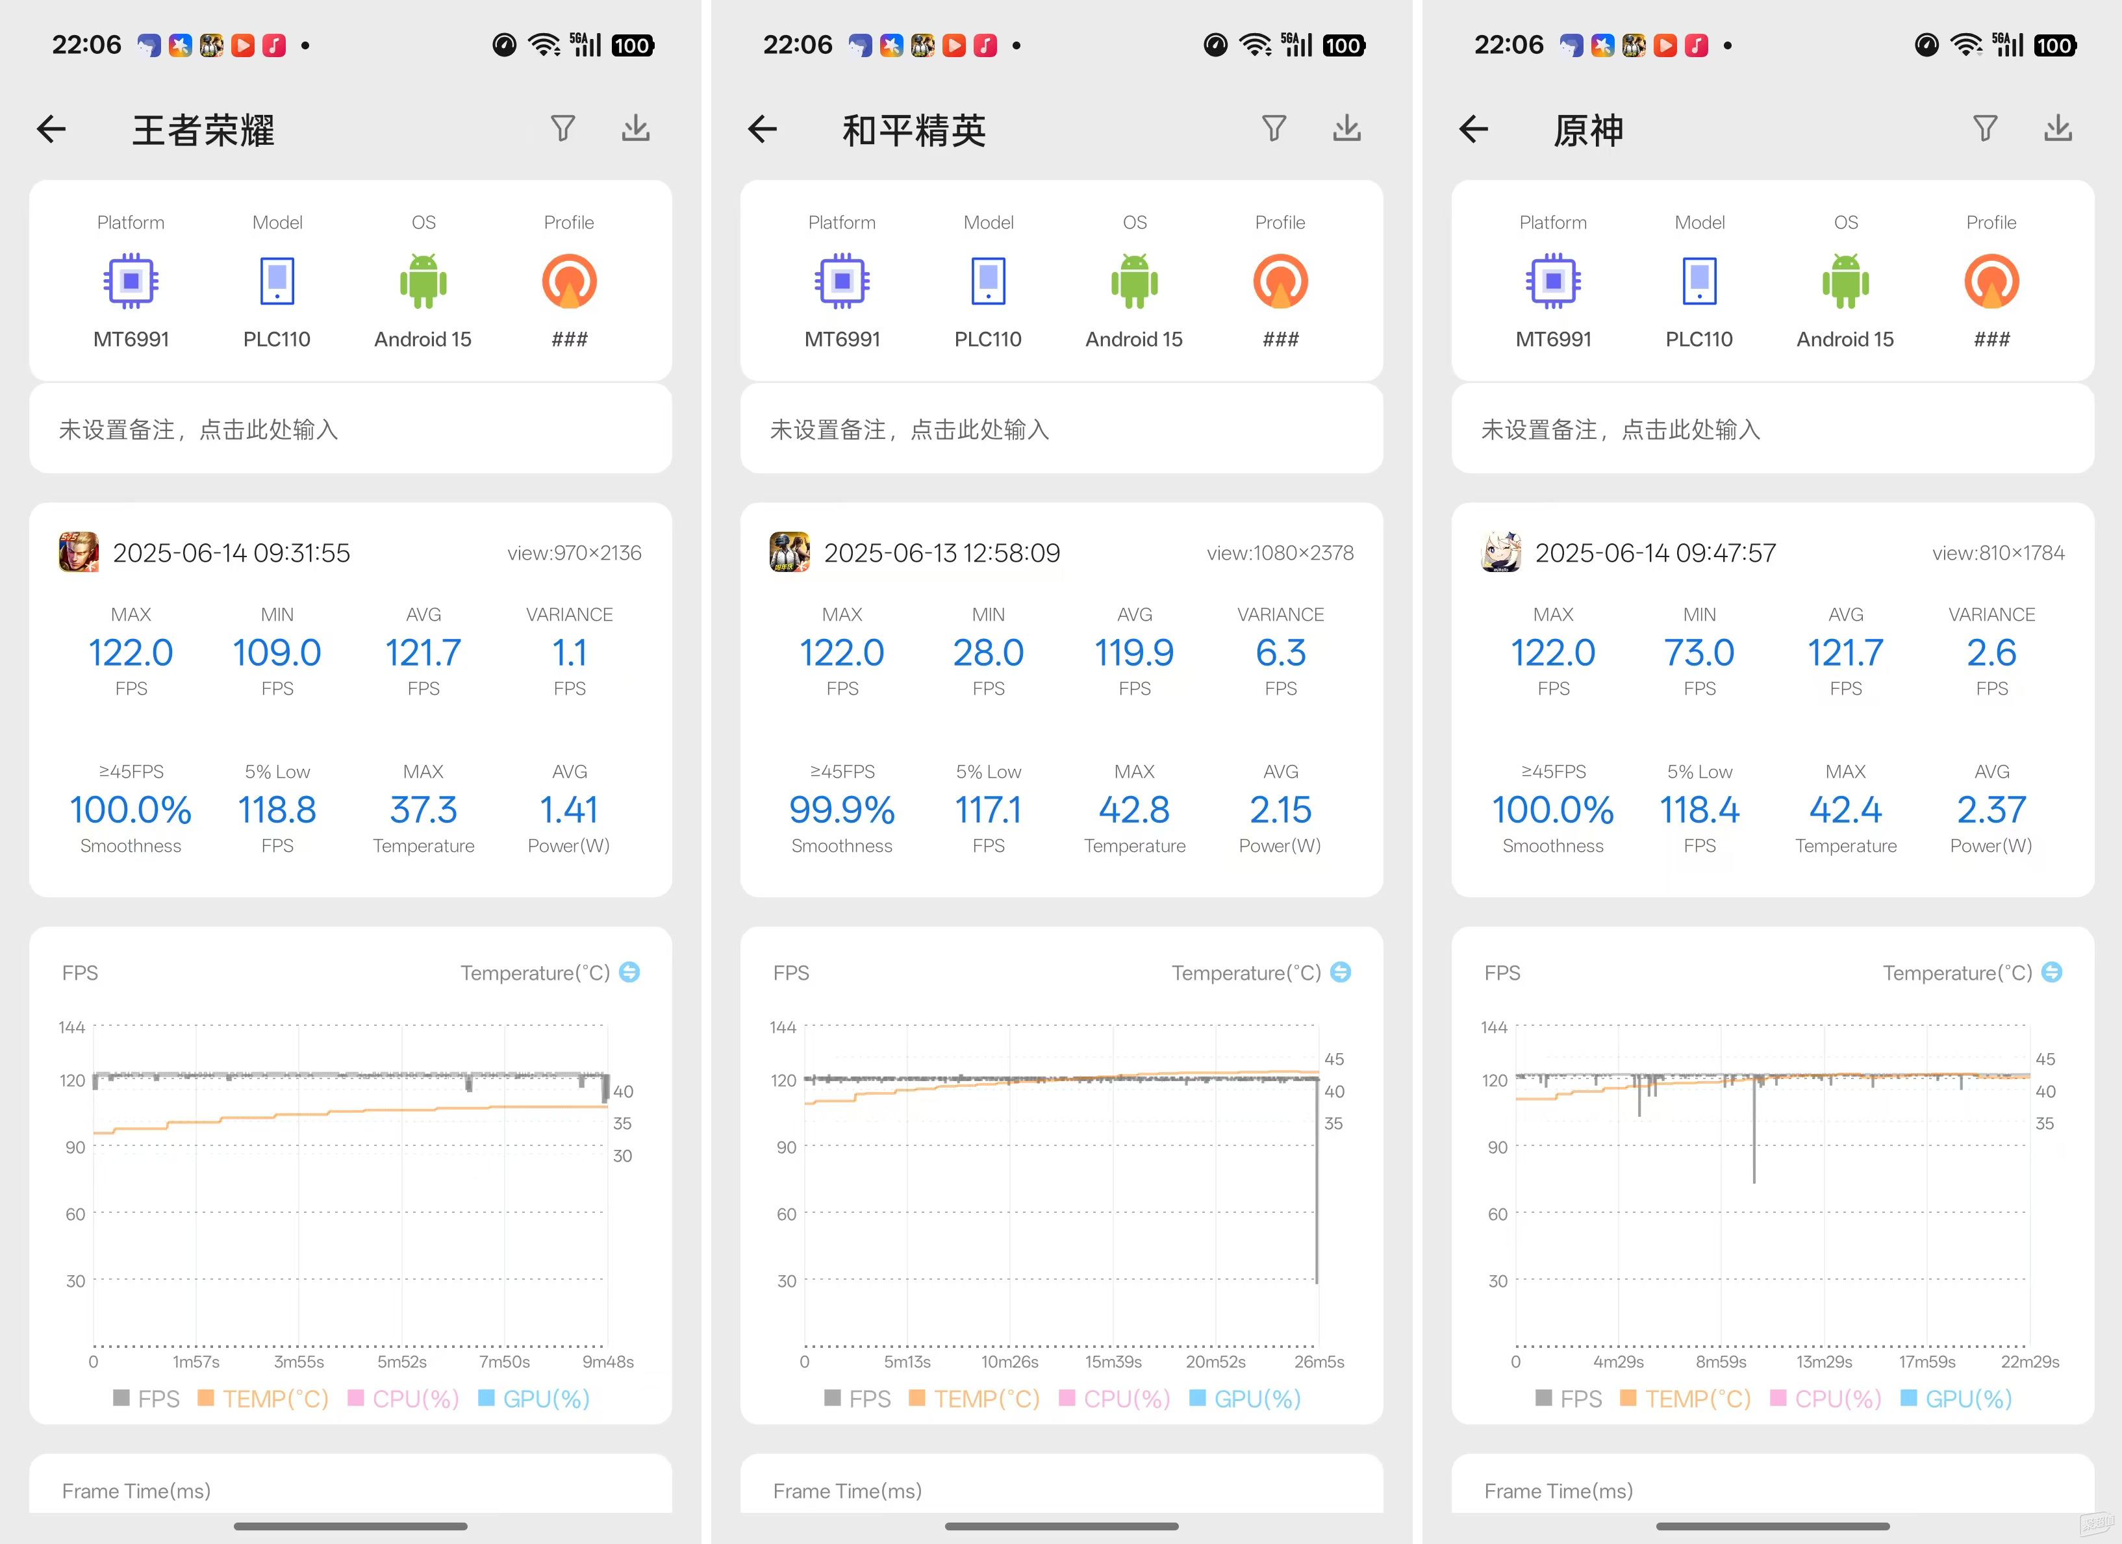Toggle TEMP(°C) legend in 王者荣耀 chart
Screen dimensions: 2122x1544
tap(264, 1398)
